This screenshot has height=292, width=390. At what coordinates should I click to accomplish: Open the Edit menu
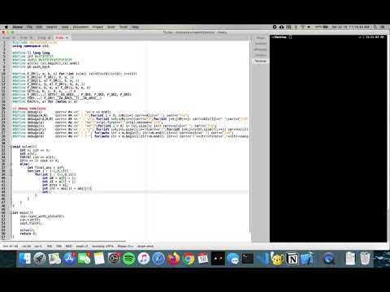pos(39,27)
